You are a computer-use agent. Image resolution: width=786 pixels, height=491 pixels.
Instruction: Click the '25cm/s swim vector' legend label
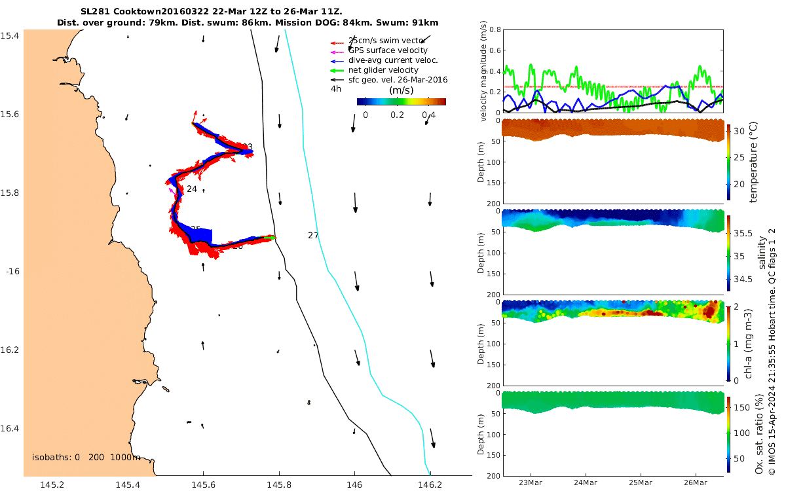tap(387, 41)
